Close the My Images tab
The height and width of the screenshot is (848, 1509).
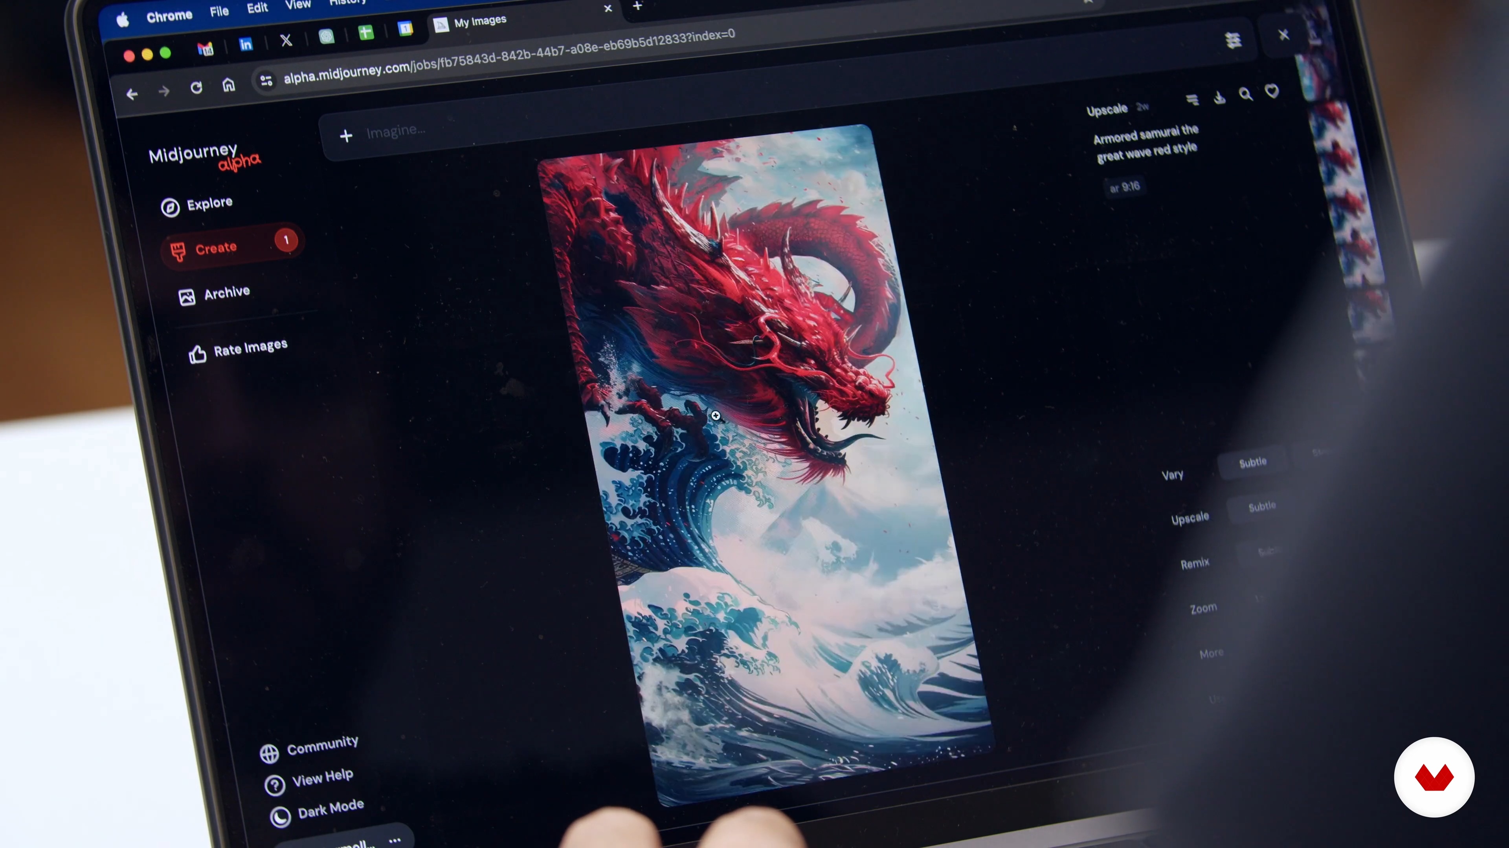coord(608,8)
